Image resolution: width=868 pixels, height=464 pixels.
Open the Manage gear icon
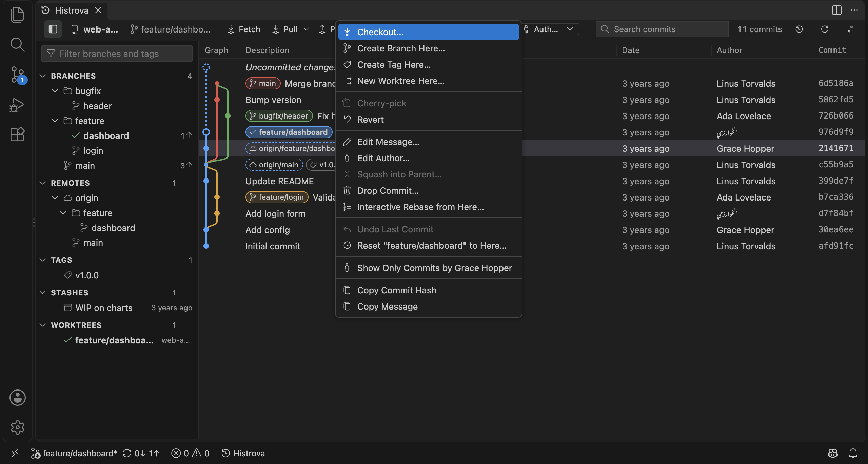tap(17, 427)
